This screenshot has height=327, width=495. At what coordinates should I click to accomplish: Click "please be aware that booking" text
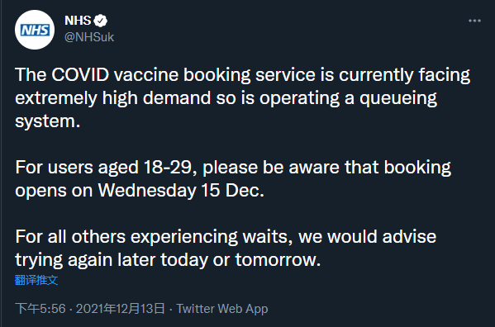coord(326,168)
